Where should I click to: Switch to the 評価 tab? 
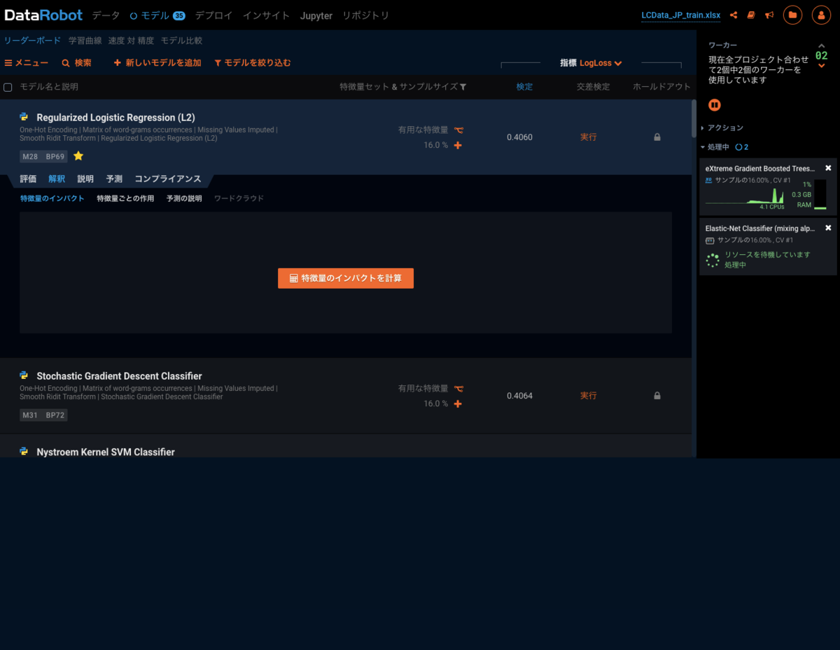point(28,179)
